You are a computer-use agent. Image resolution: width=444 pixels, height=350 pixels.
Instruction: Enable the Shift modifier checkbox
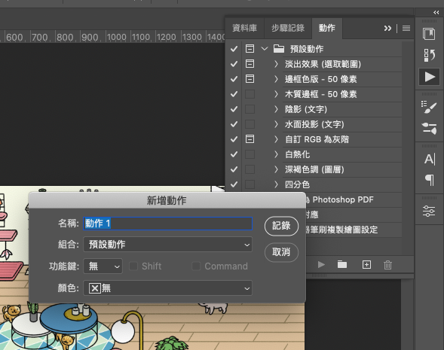(133, 266)
